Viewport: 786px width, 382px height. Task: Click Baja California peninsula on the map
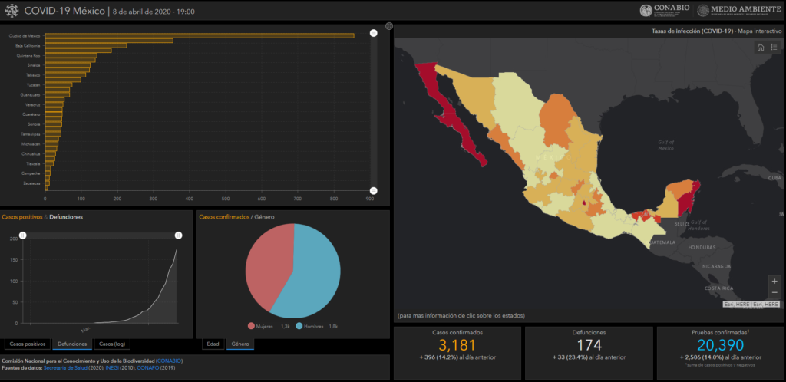[463, 130]
